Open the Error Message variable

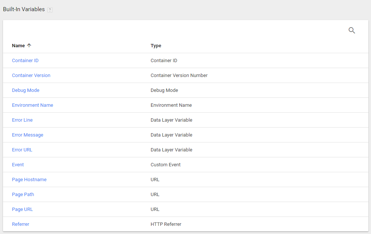pos(28,135)
